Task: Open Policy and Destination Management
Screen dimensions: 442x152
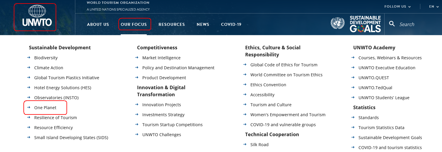Action: [x=178, y=68]
